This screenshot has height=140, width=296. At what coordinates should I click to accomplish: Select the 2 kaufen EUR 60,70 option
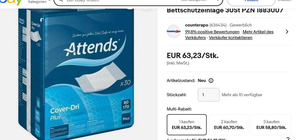pos(229,125)
